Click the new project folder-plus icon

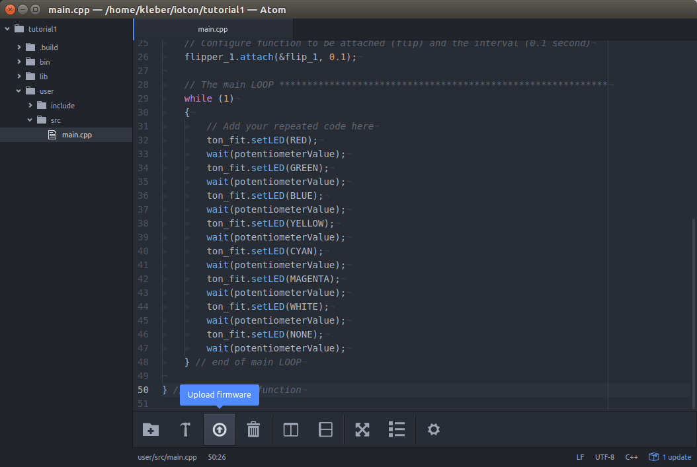click(151, 429)
